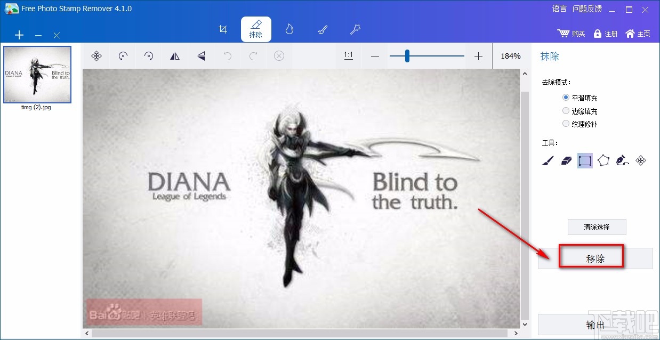This screenshot has width=660, height=340.
Task: Switch to the water drop blur tool tab
Action: click(x=288, y=29)
